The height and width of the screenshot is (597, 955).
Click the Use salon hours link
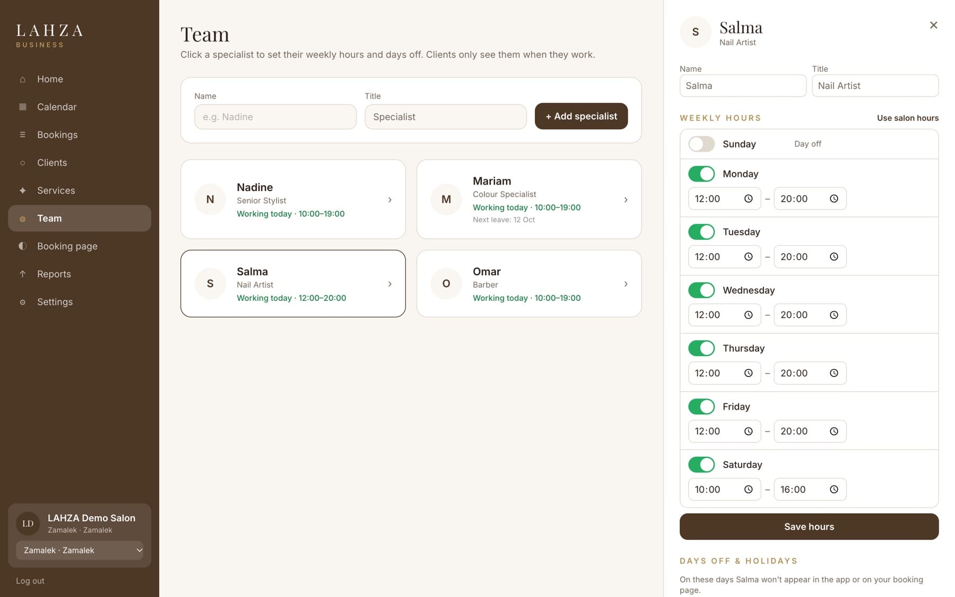[x=908, y=118]
